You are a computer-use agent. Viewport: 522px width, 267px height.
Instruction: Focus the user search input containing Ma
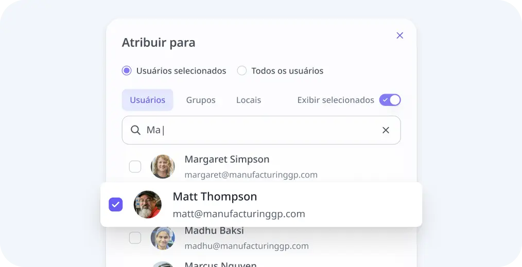pos(257,130)
